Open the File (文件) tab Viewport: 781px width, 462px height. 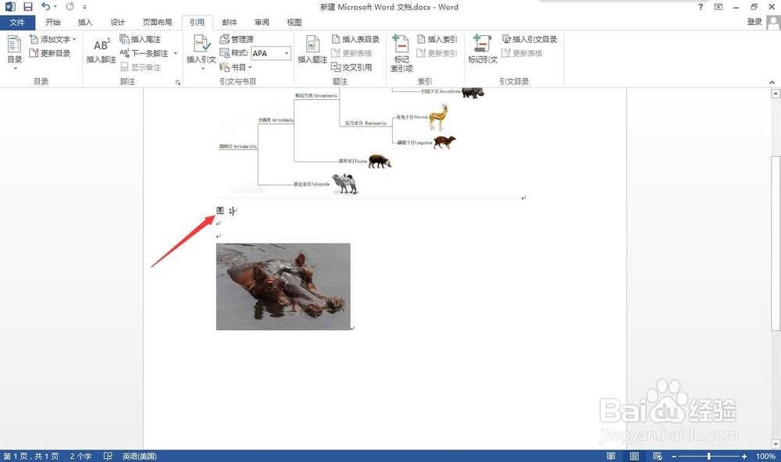coord(17,23)
